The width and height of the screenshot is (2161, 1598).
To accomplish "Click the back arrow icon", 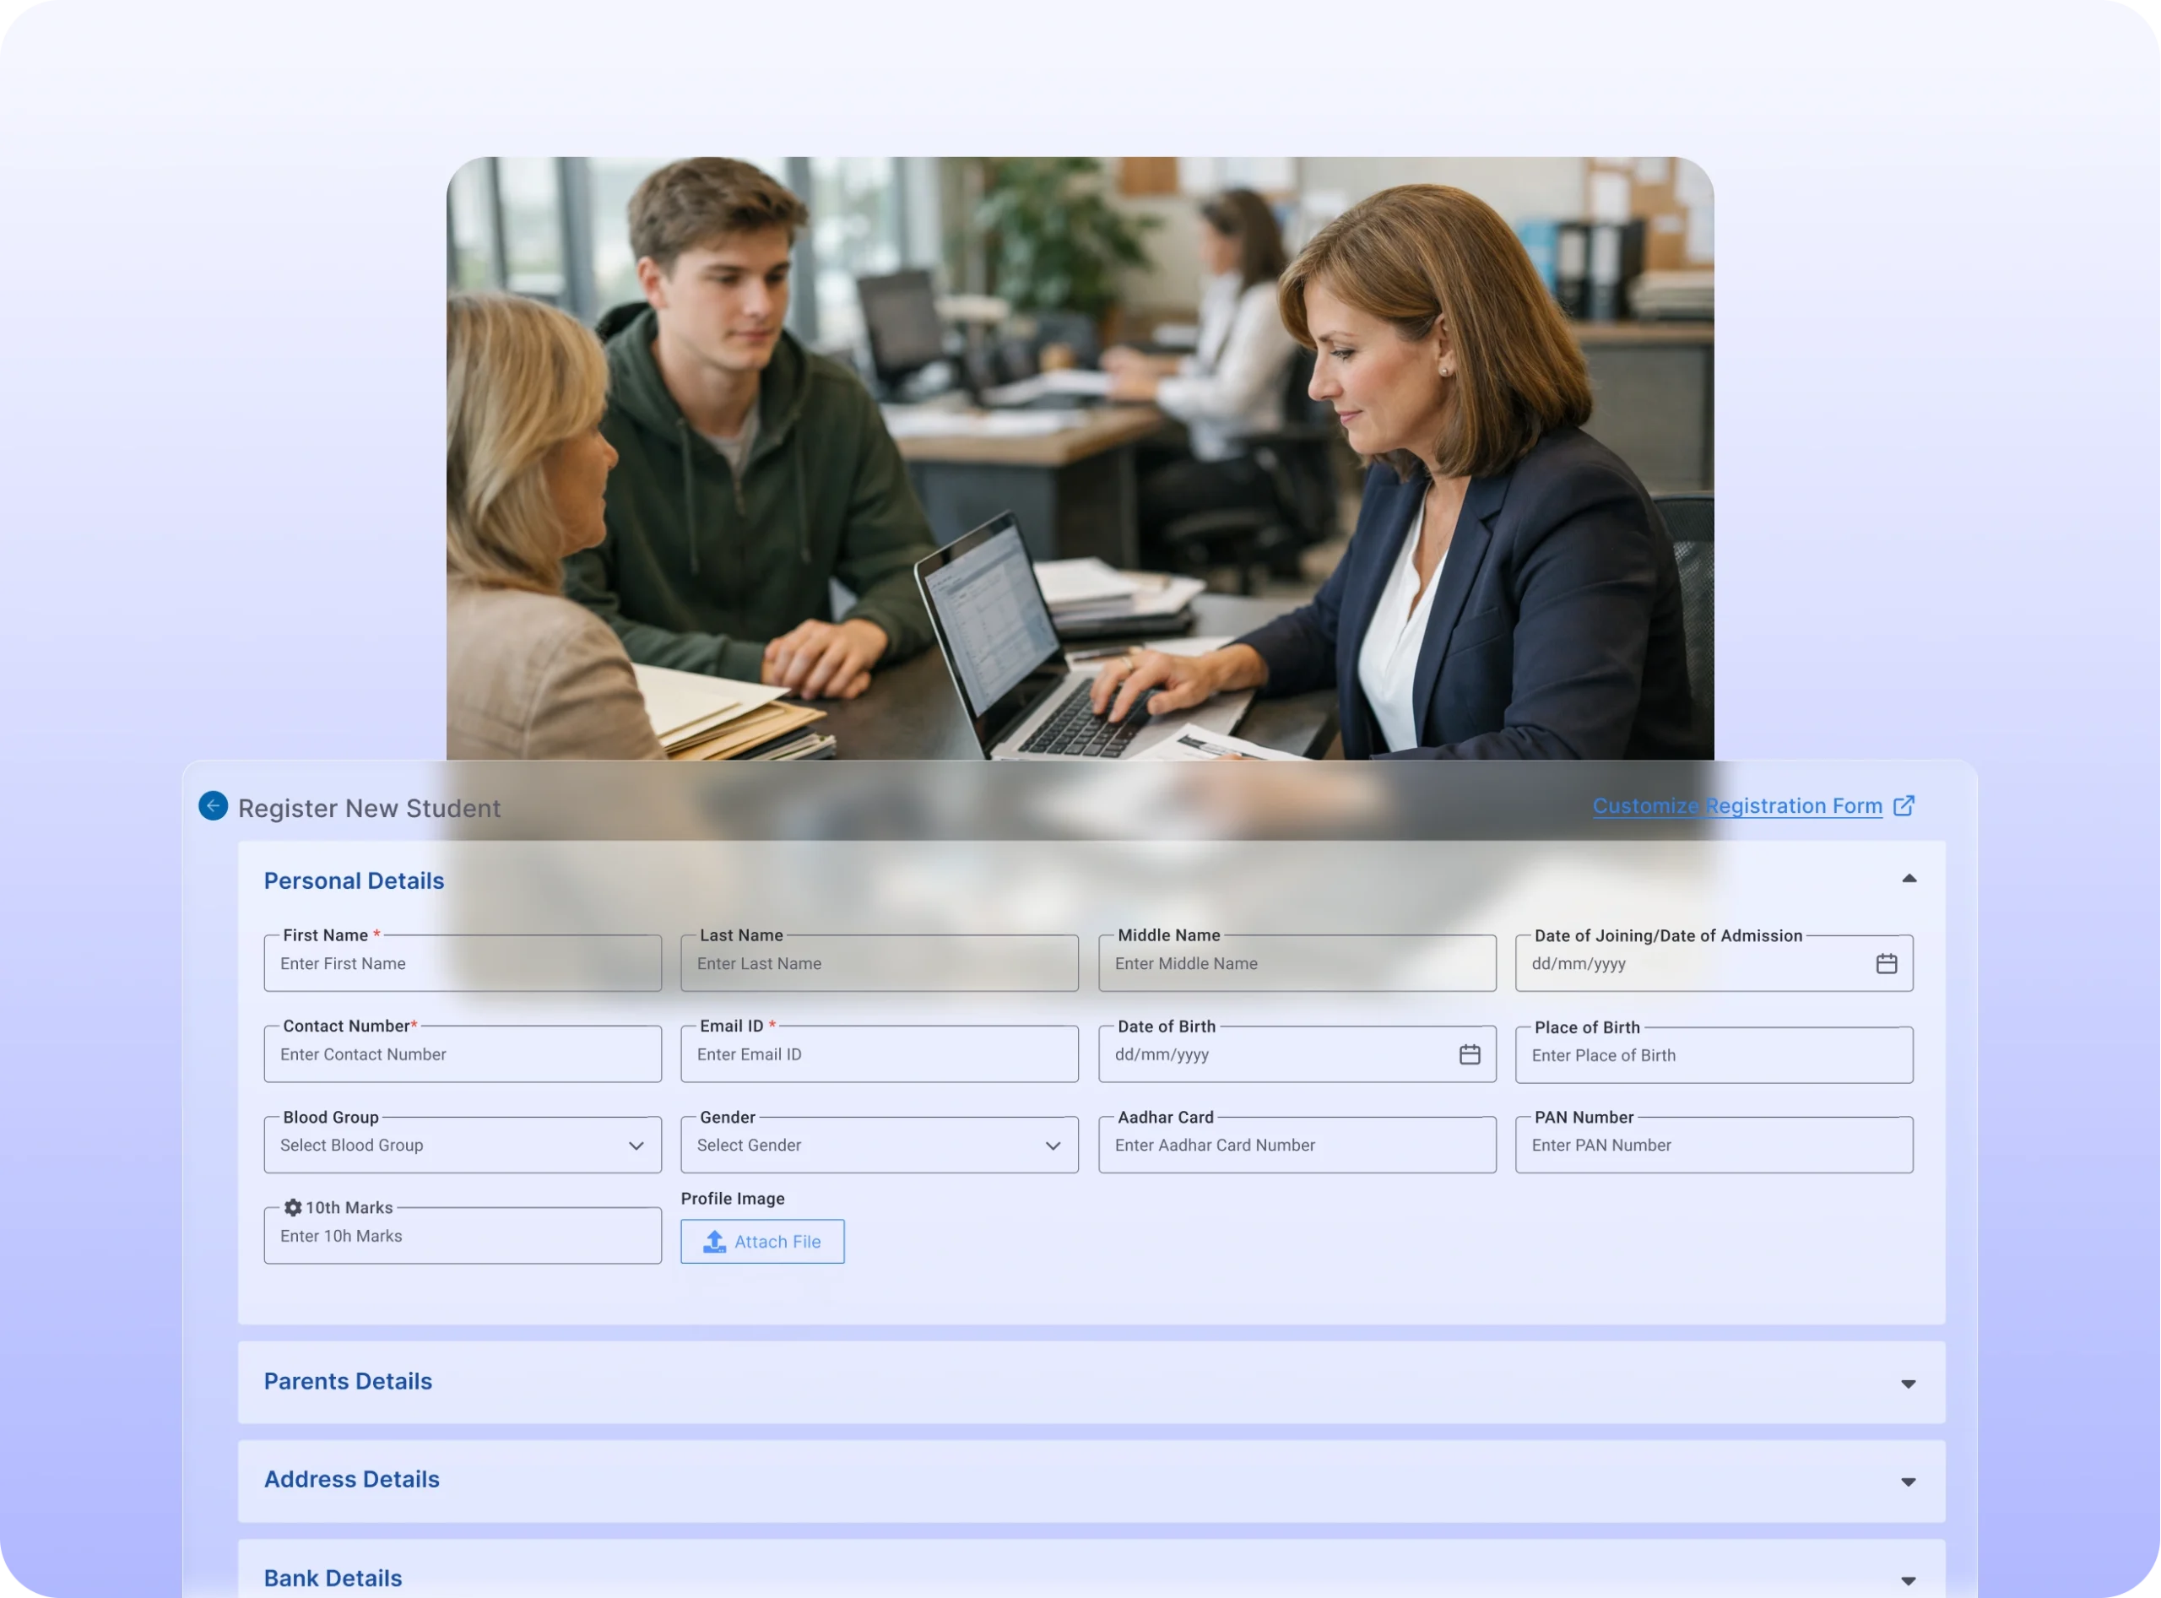I will 213,806.
